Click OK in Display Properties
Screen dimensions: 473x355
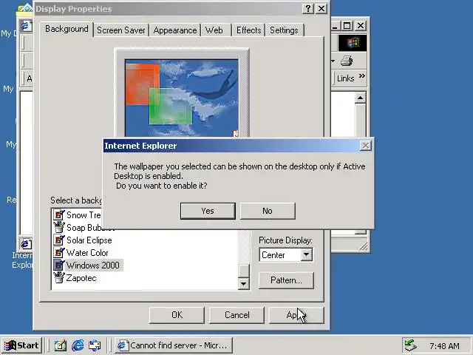point(177,315)
